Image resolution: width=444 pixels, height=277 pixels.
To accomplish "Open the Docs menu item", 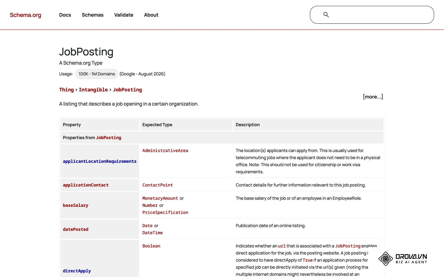I will click(65, 15).
